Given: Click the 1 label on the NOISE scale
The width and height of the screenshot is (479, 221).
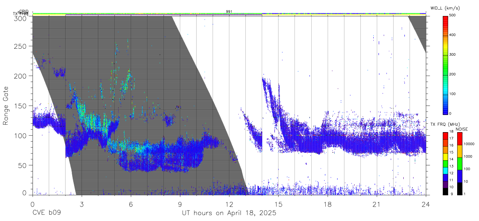Looking at the screenshot, I should click(x=465, y=194).
